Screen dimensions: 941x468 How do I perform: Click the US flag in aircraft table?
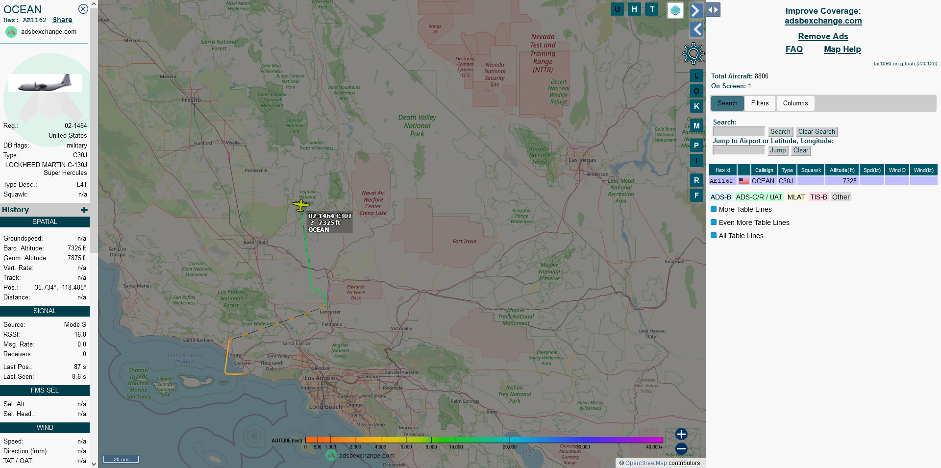click(744, 181)
